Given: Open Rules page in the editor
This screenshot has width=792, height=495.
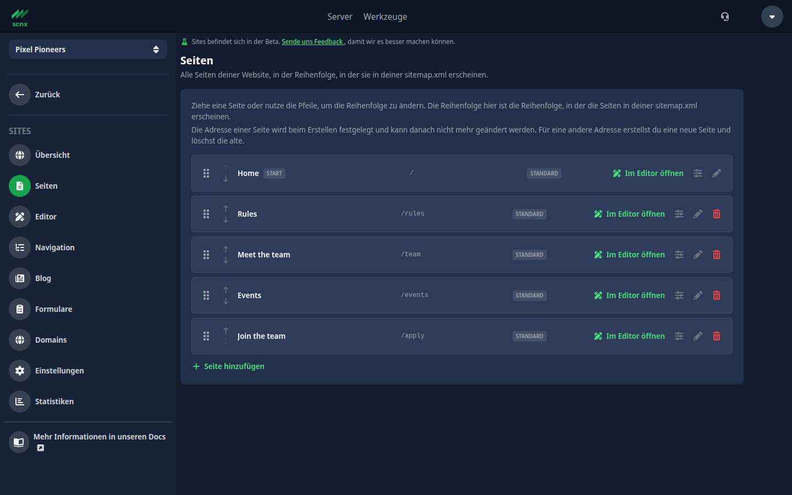Looking at the screenshot, I should [629, 214].
